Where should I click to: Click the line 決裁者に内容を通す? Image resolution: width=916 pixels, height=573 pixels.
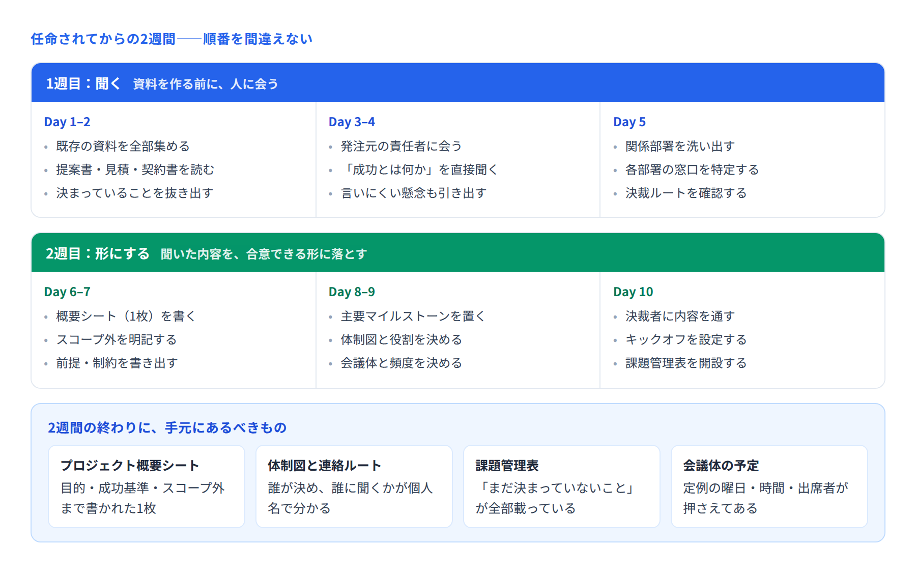(680, 317)
